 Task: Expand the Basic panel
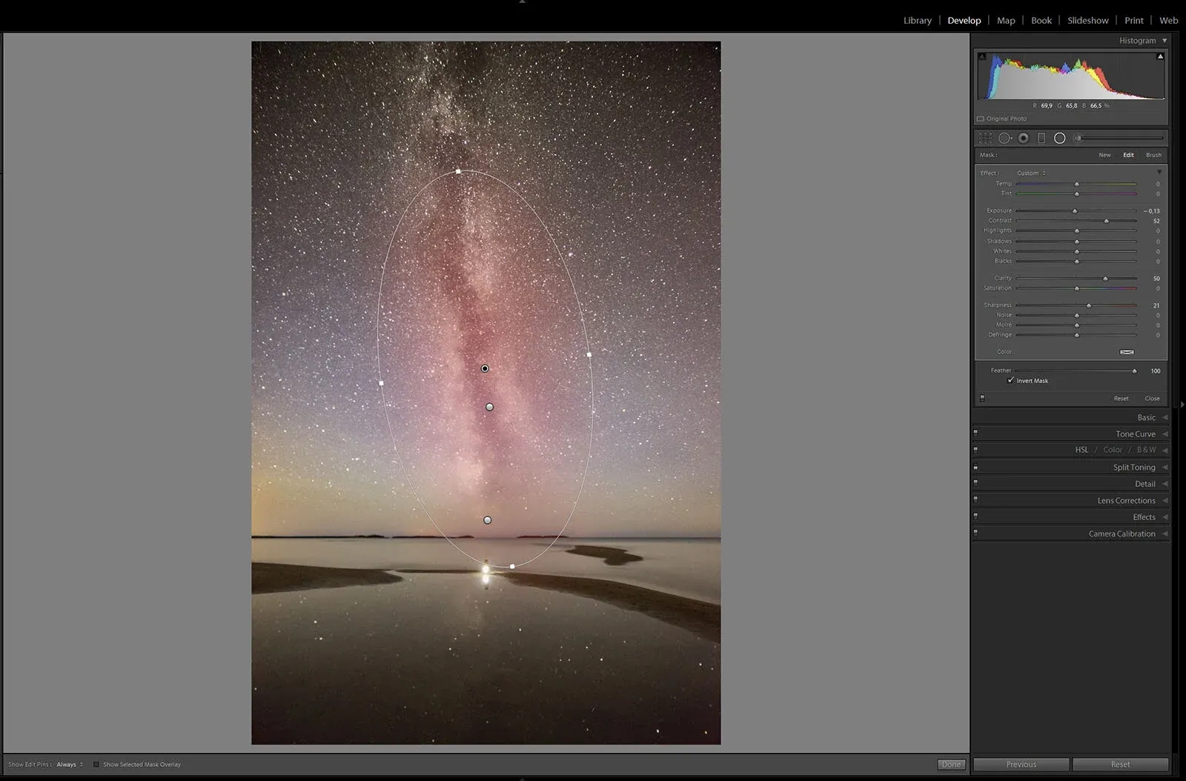pos(1146,417)
